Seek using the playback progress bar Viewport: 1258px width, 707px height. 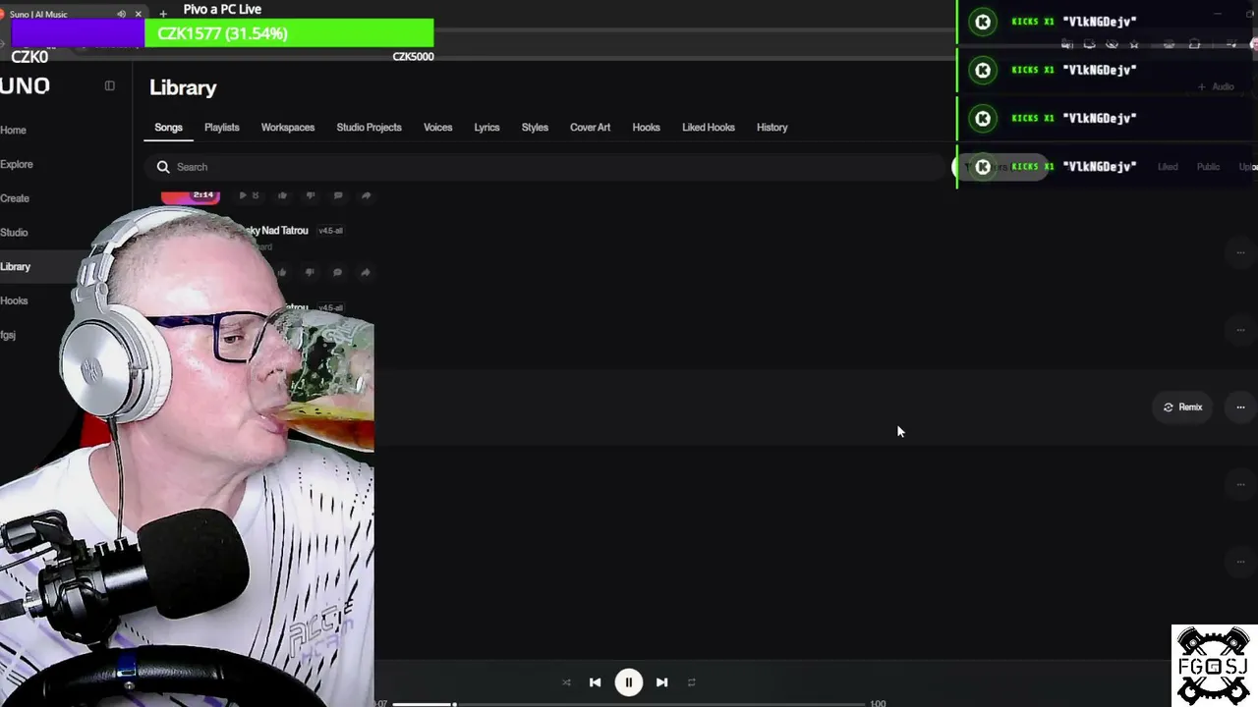[x=629, y=703]
